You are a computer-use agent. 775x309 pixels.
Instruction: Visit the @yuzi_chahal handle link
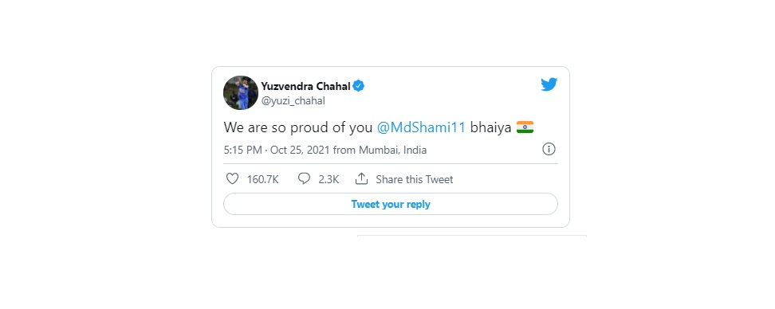pos(293,100)
